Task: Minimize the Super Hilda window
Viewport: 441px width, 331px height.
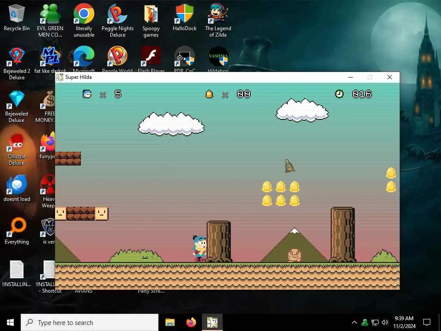Action: (351, 77)
